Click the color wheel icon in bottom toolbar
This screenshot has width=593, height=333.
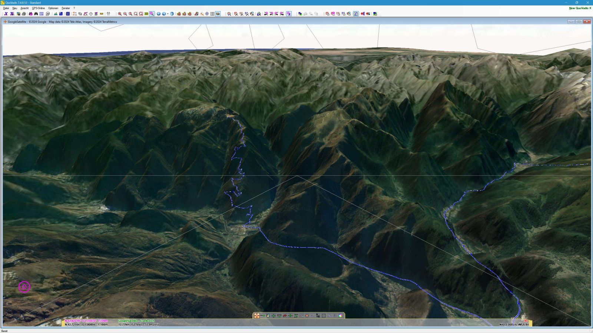[x=340, y=316]
